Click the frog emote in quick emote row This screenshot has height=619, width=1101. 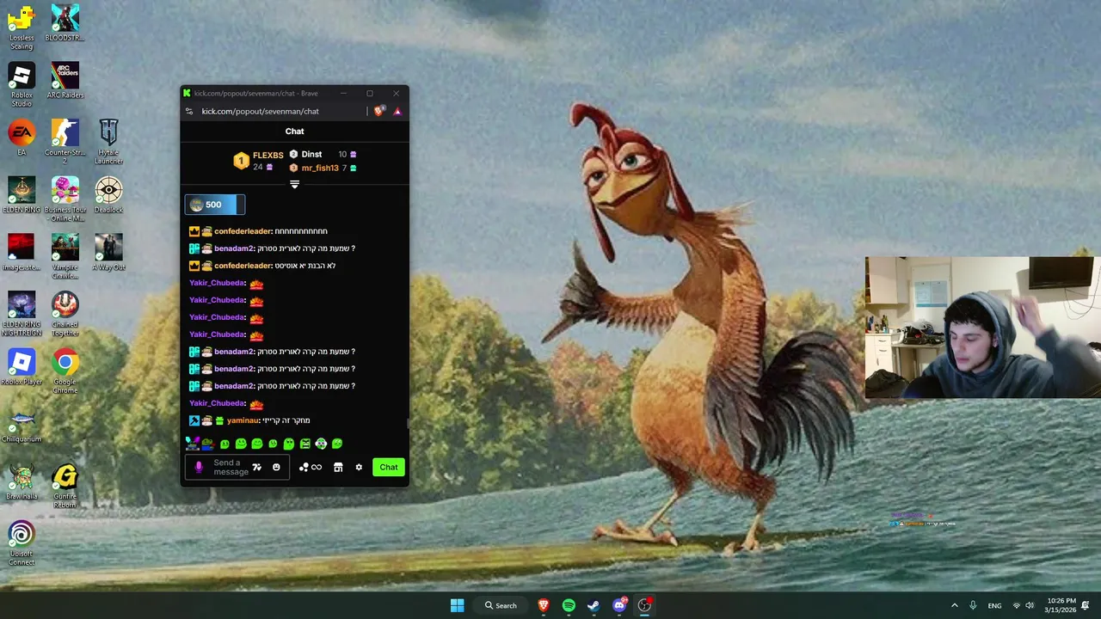(208, 444)
